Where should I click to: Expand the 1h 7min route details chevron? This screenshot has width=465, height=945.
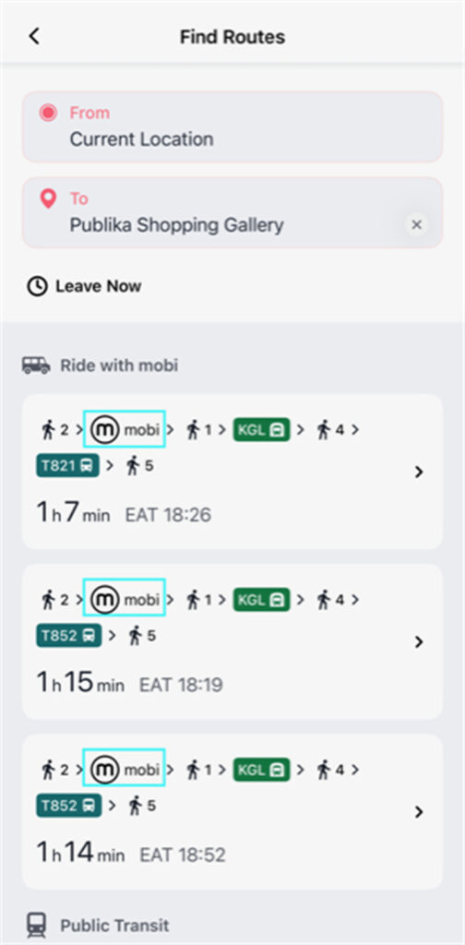click(419, 472)
